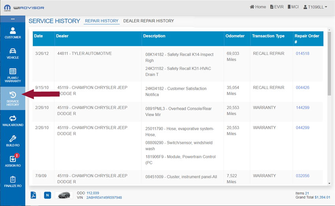Click 24K31182 Safety Recall K31-HVAC description
Screen dimensions: 335x206
click(x=178, y=72)
